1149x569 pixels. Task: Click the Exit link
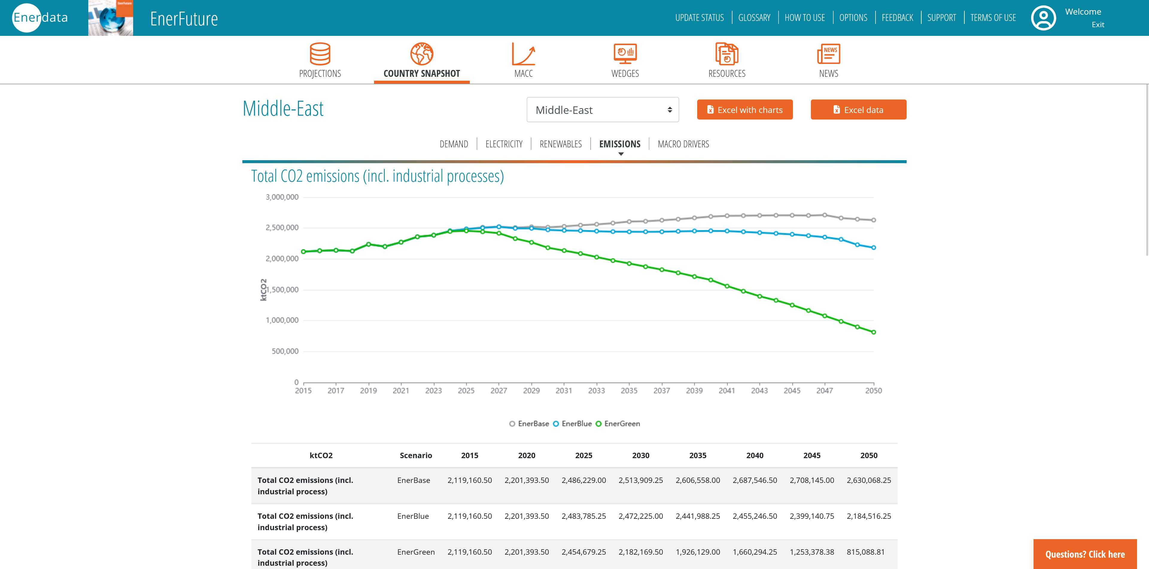(x=1098, y=25)
